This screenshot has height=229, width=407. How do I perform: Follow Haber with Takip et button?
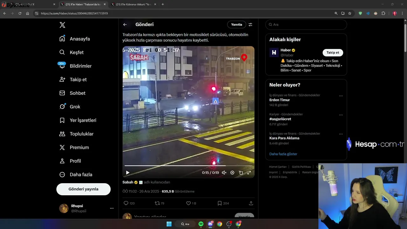(333, 52)
